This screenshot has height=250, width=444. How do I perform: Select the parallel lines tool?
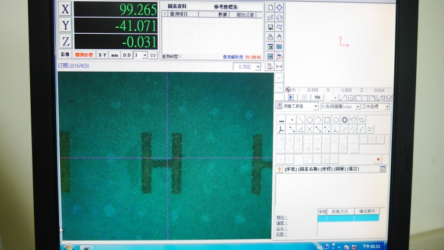tap(345, 130)
